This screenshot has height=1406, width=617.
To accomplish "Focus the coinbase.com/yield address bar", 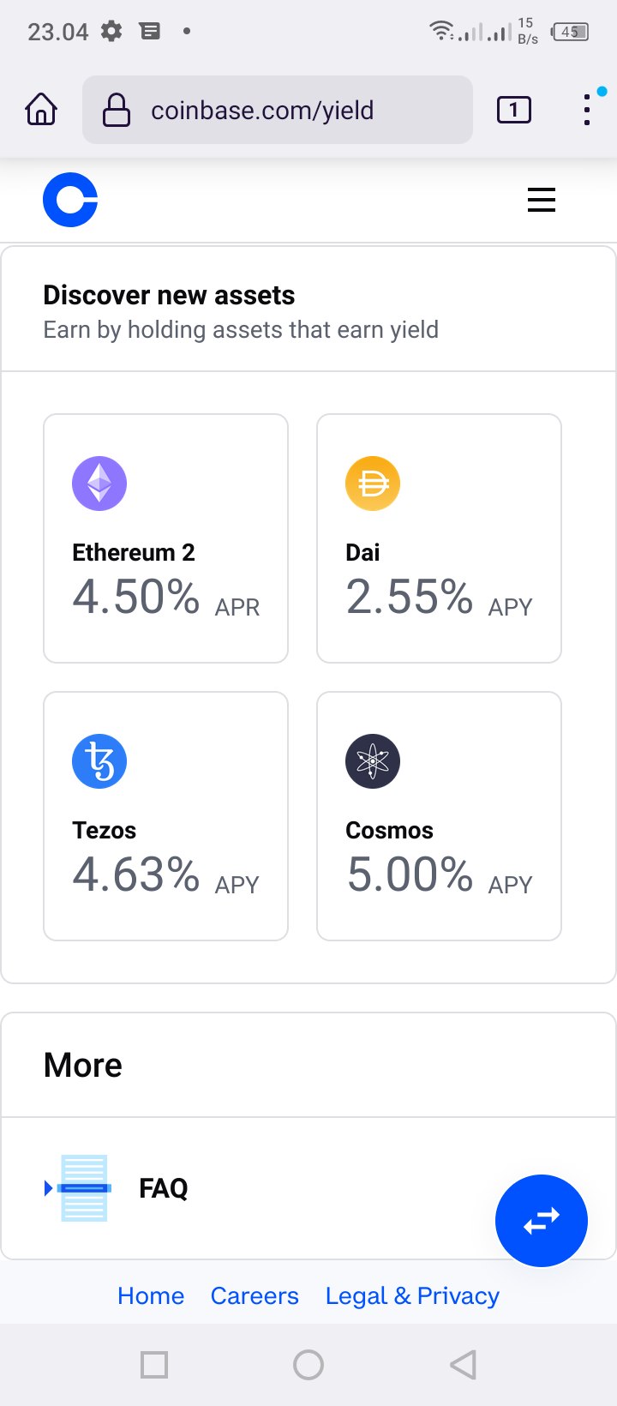I will (278, 110).
